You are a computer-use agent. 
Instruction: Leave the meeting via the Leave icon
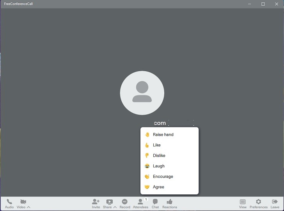pos(275,202)
